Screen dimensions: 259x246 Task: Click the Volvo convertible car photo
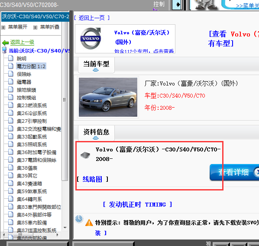[x=108, y=97]
